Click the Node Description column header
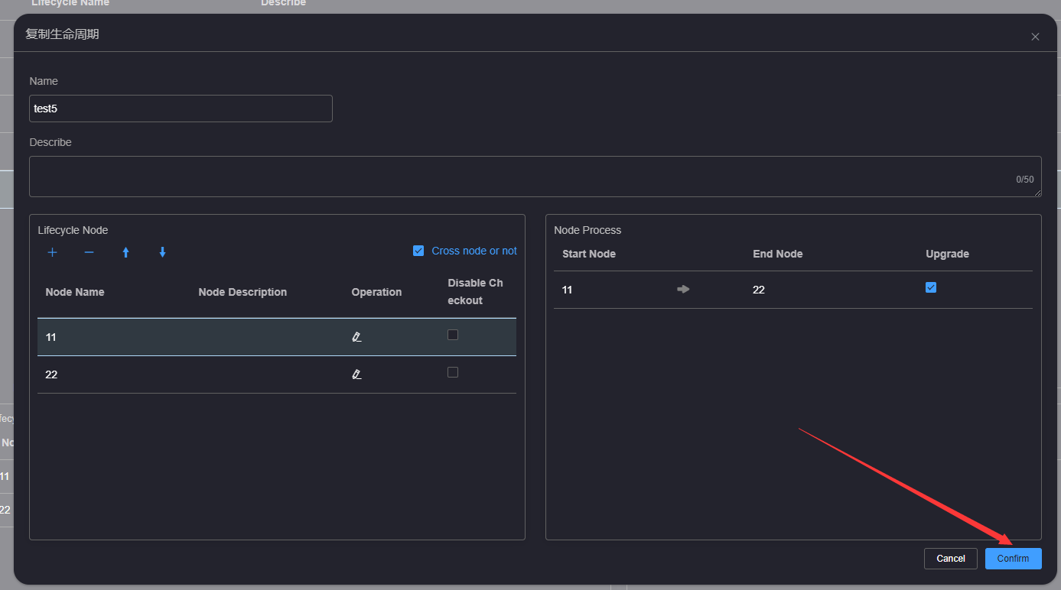This screenshot has height=590, width=1061. point(242,292)
